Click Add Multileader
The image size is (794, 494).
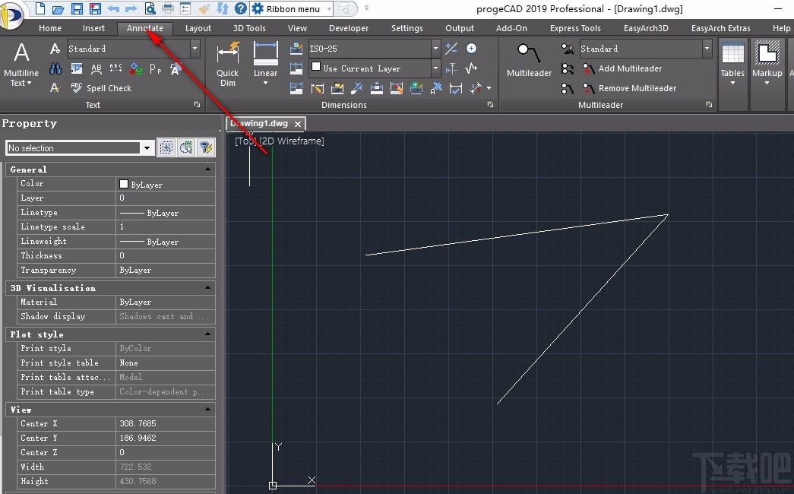[622, 68]
